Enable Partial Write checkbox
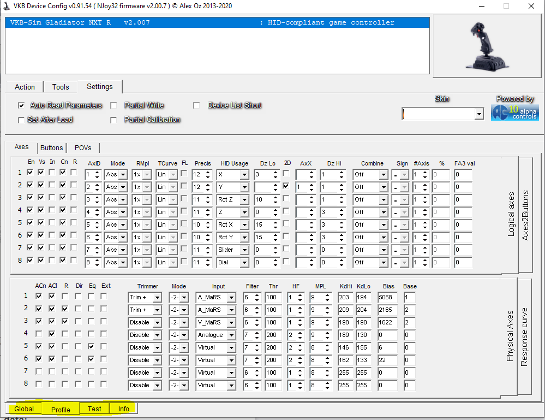 tap(113, 105)
